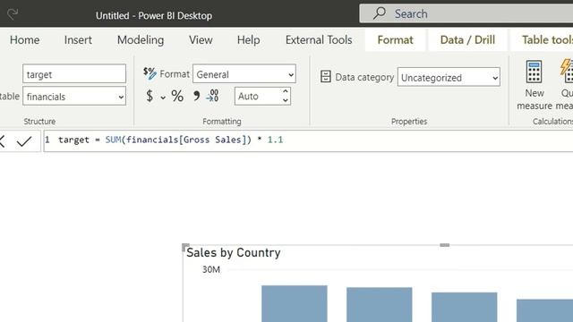Image resolution: width=573 pixels, height=322 pixels.
Task: Open the View ribbon tab
Action: 201,39
